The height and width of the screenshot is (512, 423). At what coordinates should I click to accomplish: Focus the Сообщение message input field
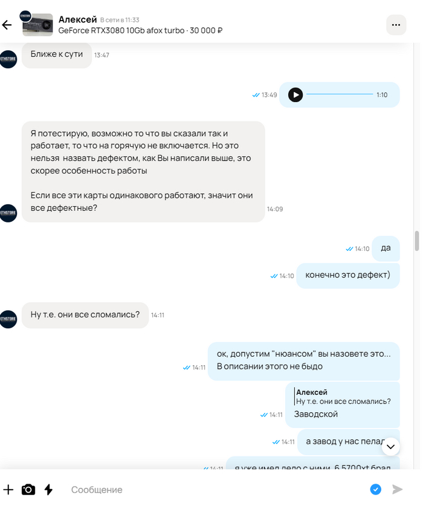pyautogui.click(x=215, y=490)
